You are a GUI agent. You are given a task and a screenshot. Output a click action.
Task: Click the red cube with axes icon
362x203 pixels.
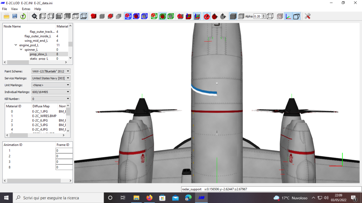(189, 16)
